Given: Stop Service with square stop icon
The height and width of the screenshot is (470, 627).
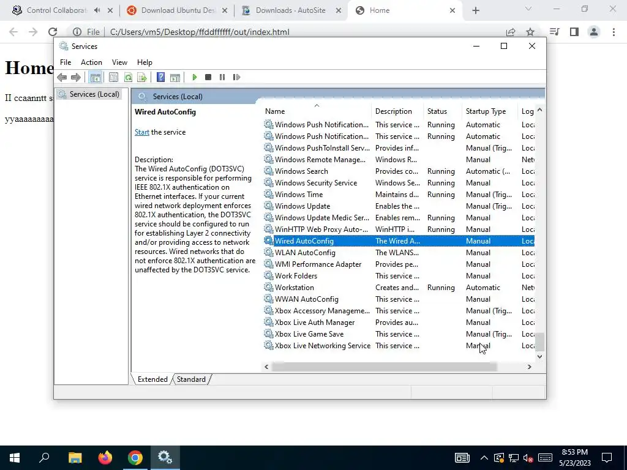Looking at the screenshot, I should pyautogui.click(x=208, y=77).
